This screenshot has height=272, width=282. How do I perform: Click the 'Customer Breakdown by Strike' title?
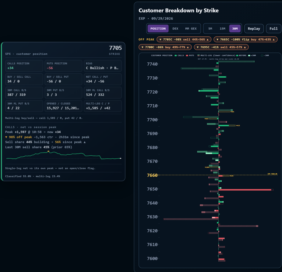point(179,11)
